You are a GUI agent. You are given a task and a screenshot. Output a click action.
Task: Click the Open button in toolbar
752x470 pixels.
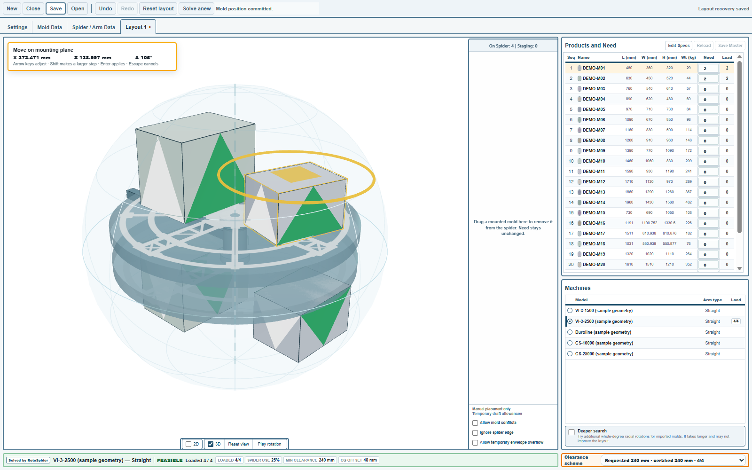pos(78,8)
